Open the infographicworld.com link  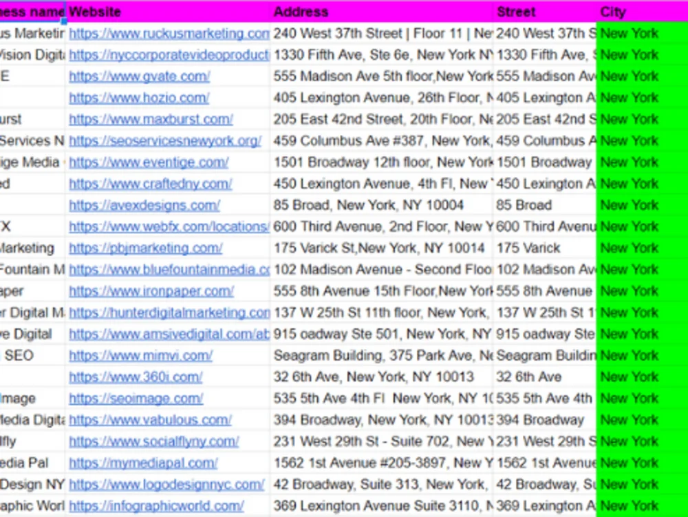click(156, 507)
